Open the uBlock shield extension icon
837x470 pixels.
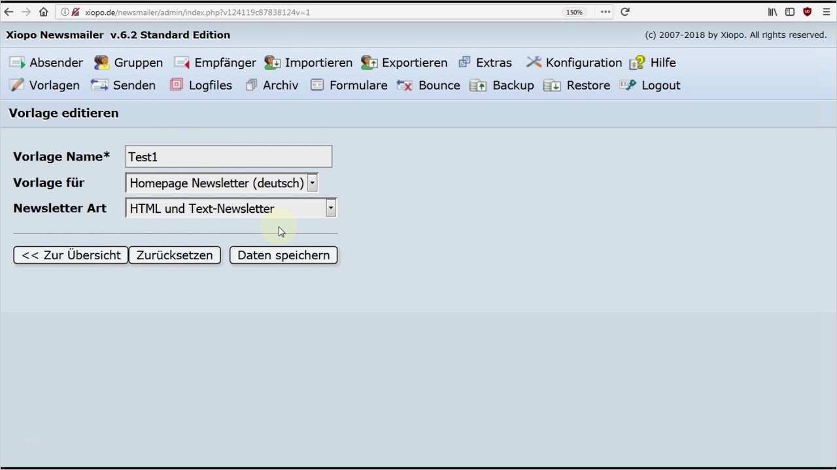(x=808, y=12)
